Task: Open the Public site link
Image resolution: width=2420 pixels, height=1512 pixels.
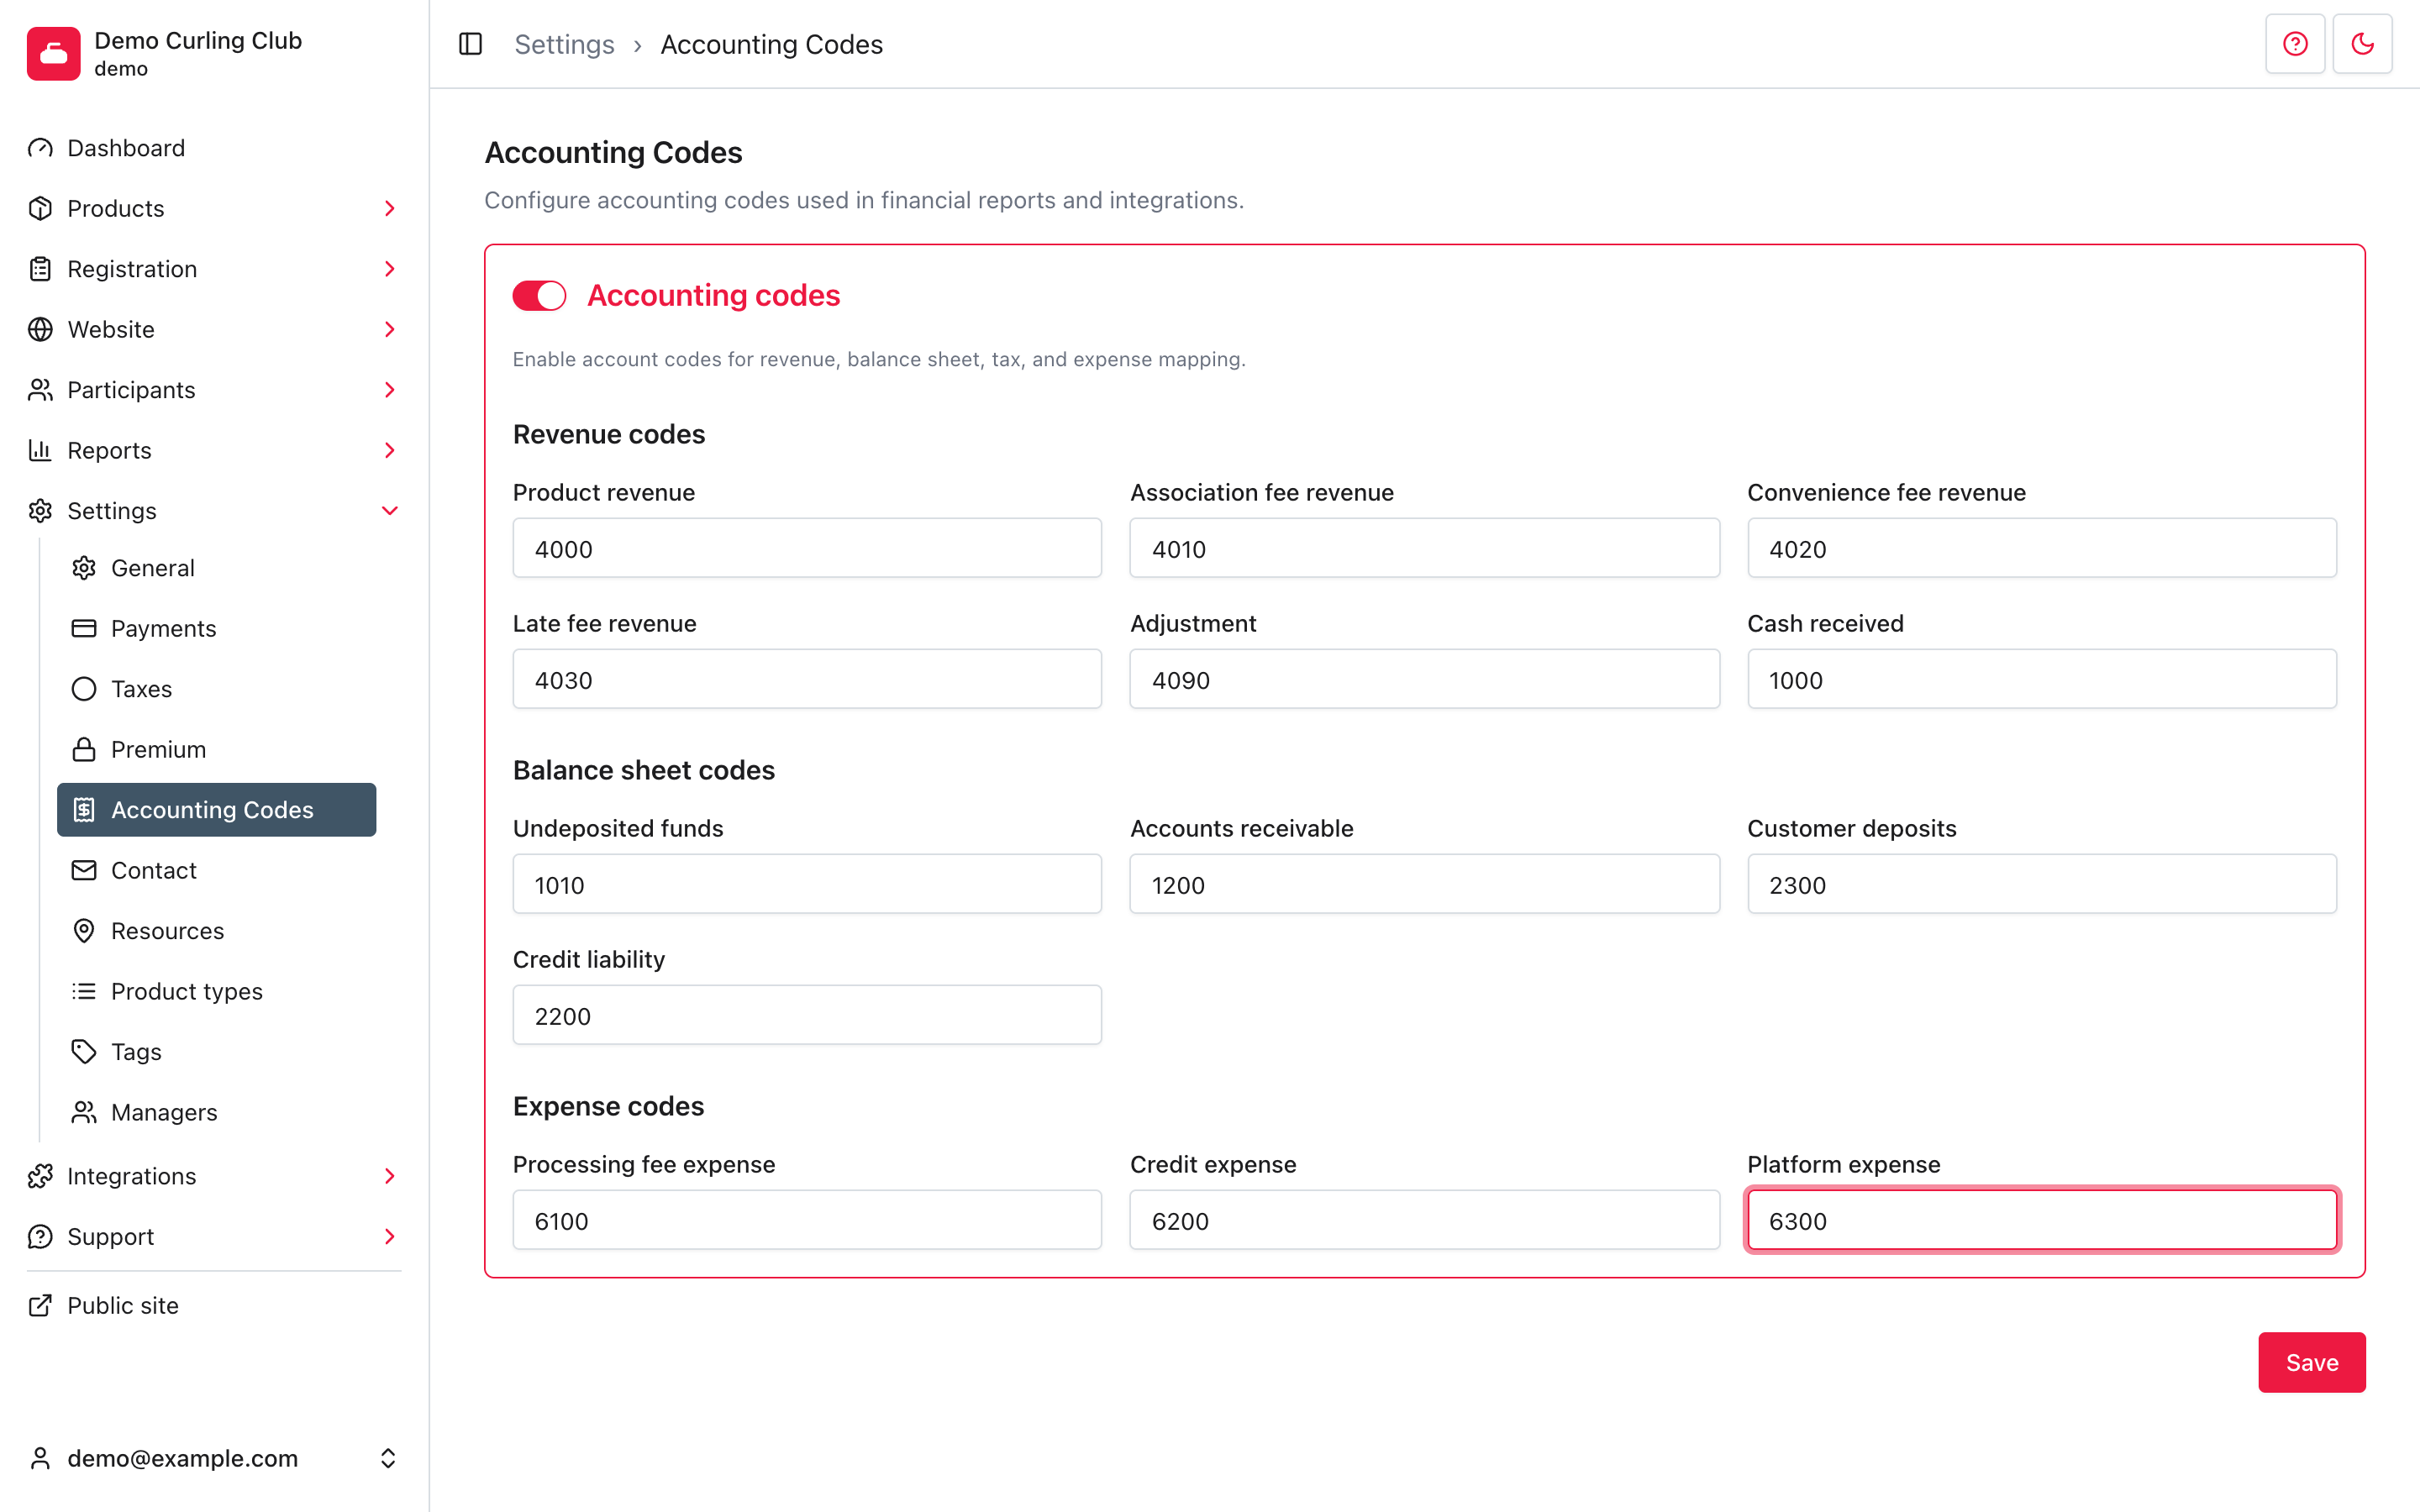Action: [x=214, y=1305]
